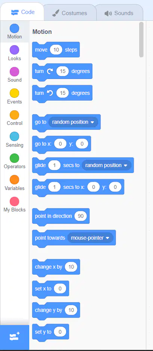The image size is (153, 351).
Task: Click the point in direction 90 input
Action: (x=81, y=216)
